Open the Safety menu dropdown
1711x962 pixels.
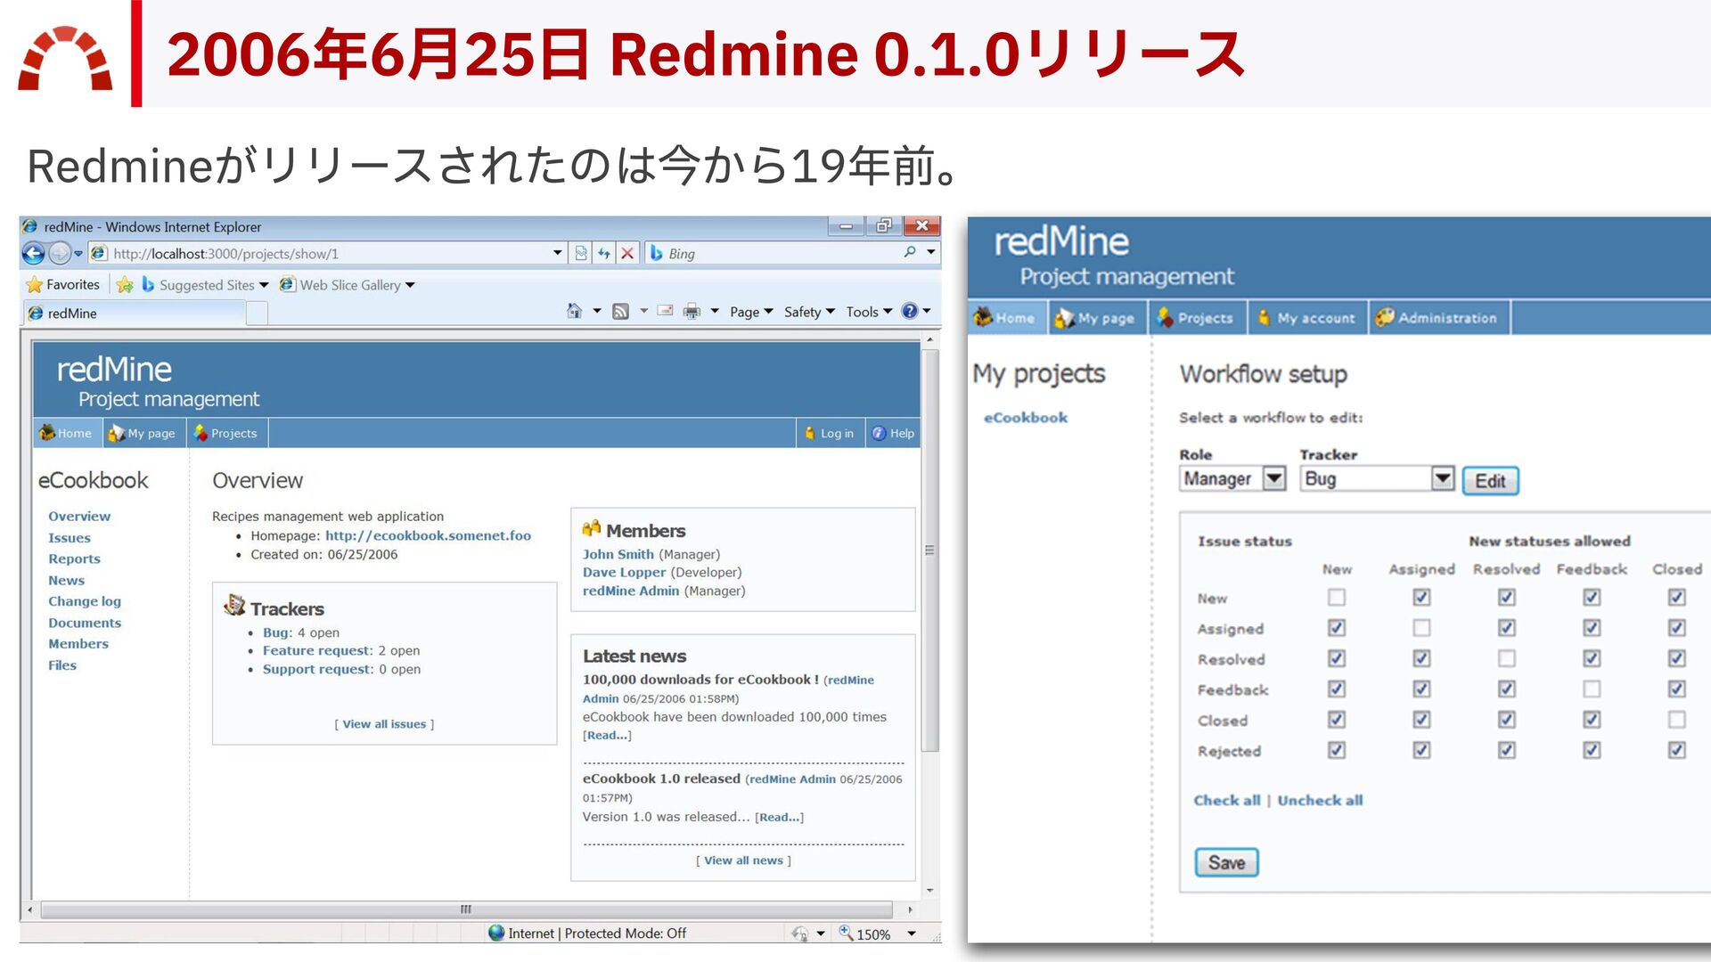[809, 312]
